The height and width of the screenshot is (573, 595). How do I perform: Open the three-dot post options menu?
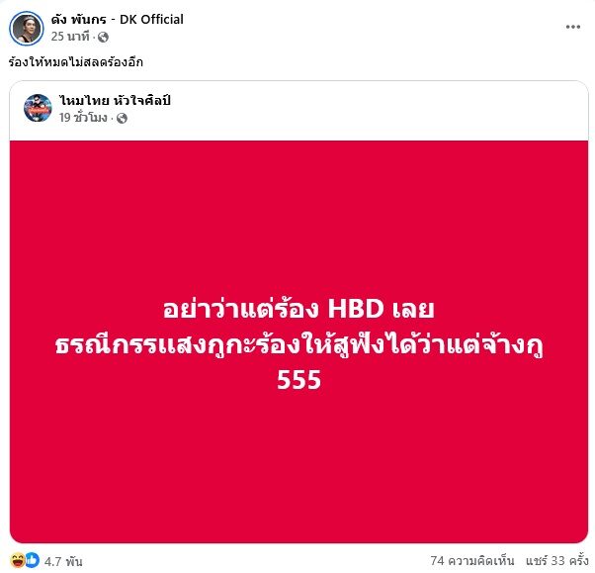pos(572,27)
